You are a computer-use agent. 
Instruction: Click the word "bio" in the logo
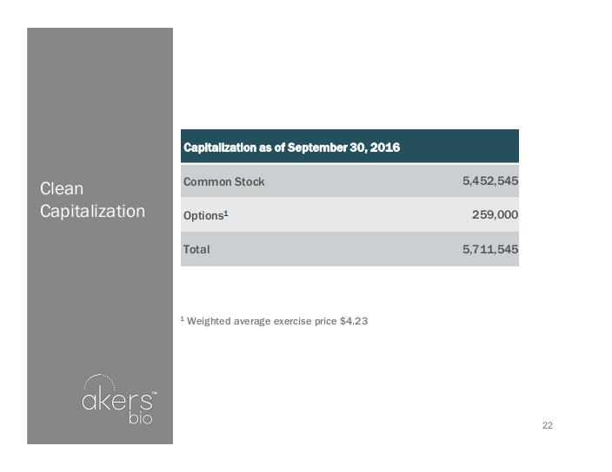click(140, 419)
